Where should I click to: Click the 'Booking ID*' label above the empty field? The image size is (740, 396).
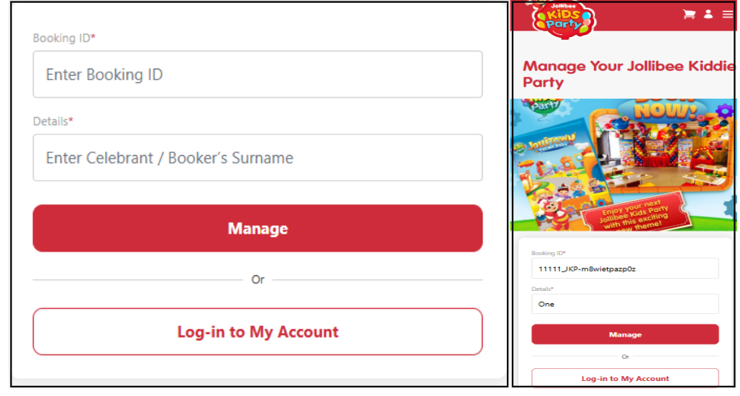pos(64,38)
